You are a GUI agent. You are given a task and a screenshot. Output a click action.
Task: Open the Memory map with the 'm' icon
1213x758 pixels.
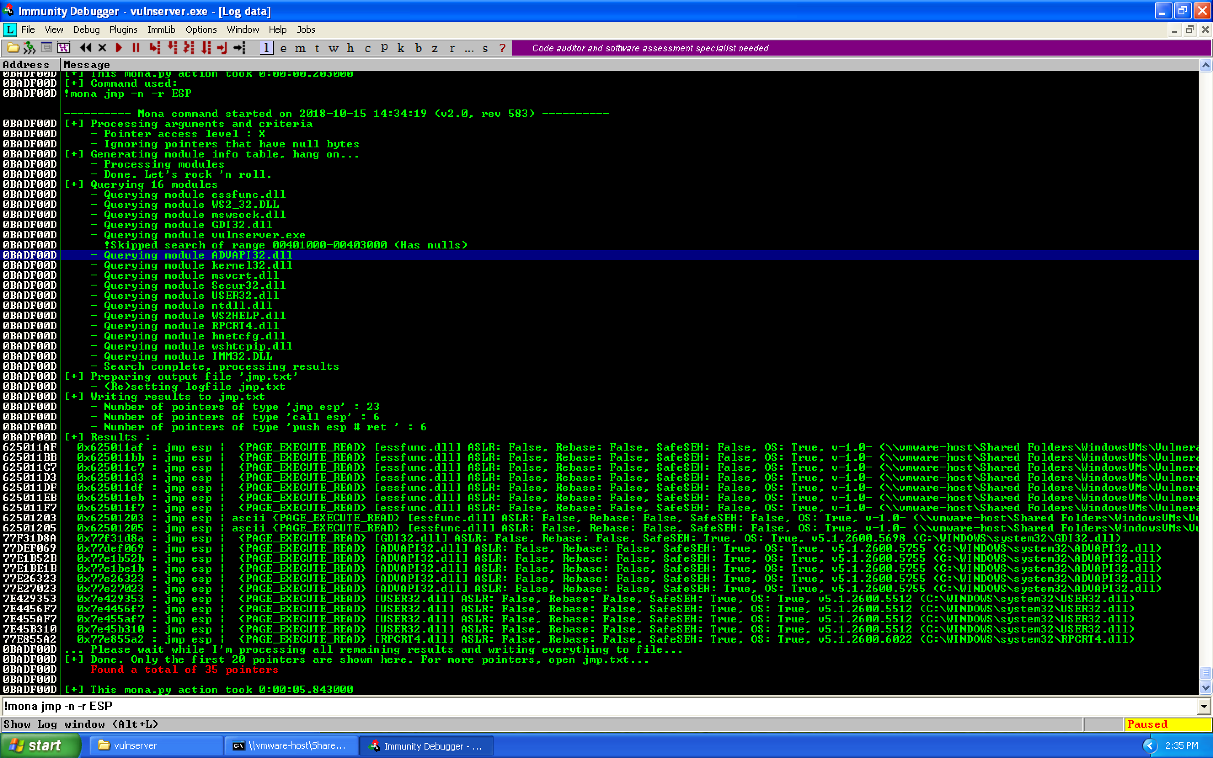[x=300, y=48]
